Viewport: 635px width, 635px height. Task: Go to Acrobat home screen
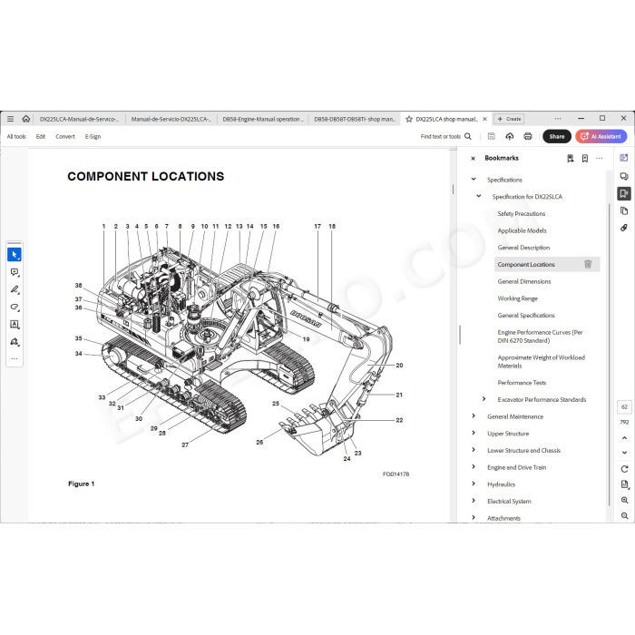(26, 119)
